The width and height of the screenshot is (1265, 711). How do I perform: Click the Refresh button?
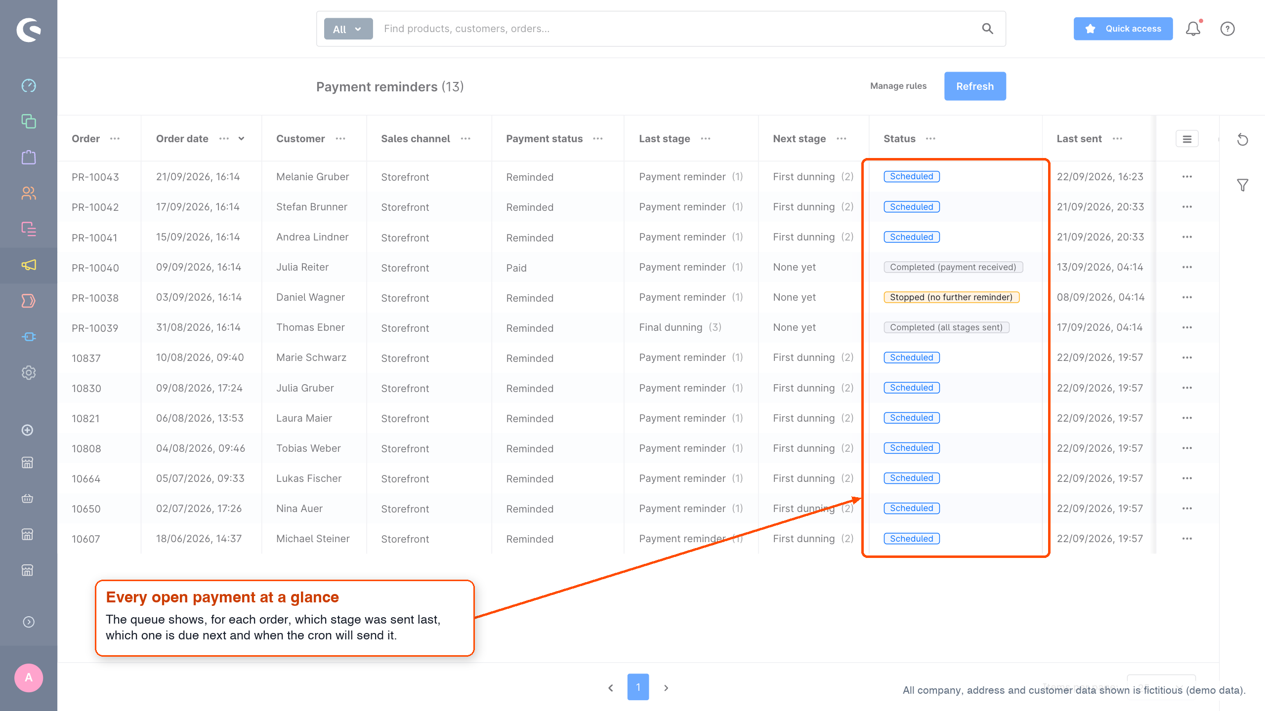(x=975, y=86)
